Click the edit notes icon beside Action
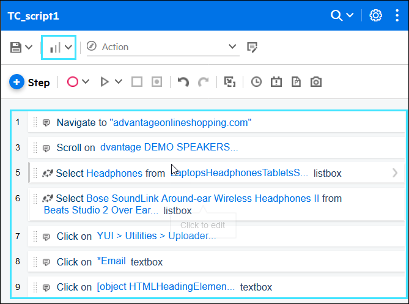Image resolution: width=409 pixels, height=304 pixels. (252, 47)
